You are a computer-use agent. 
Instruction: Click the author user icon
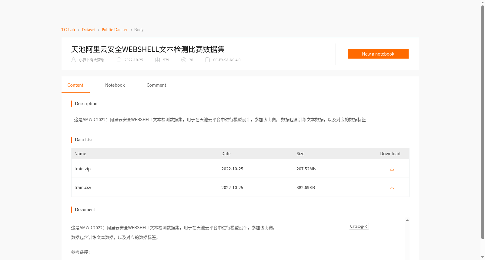click(x=73, y=60)
